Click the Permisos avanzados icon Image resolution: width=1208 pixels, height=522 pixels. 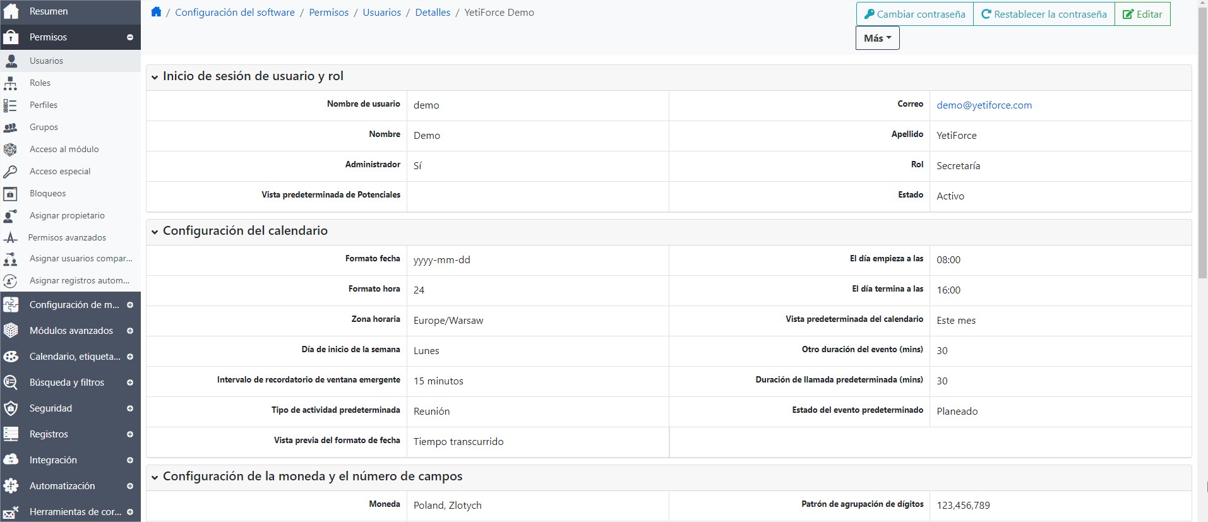tap(11, 237)
